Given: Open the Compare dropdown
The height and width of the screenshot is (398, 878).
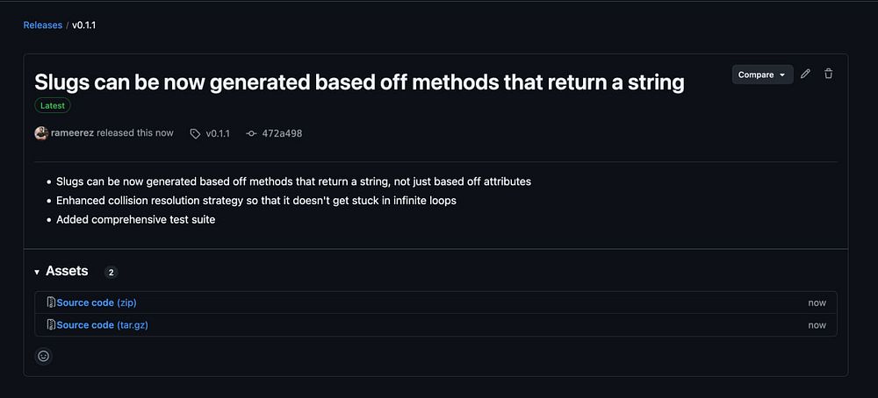Looking at the screenshot, I should pyautogui.click(x=762, y=75).
